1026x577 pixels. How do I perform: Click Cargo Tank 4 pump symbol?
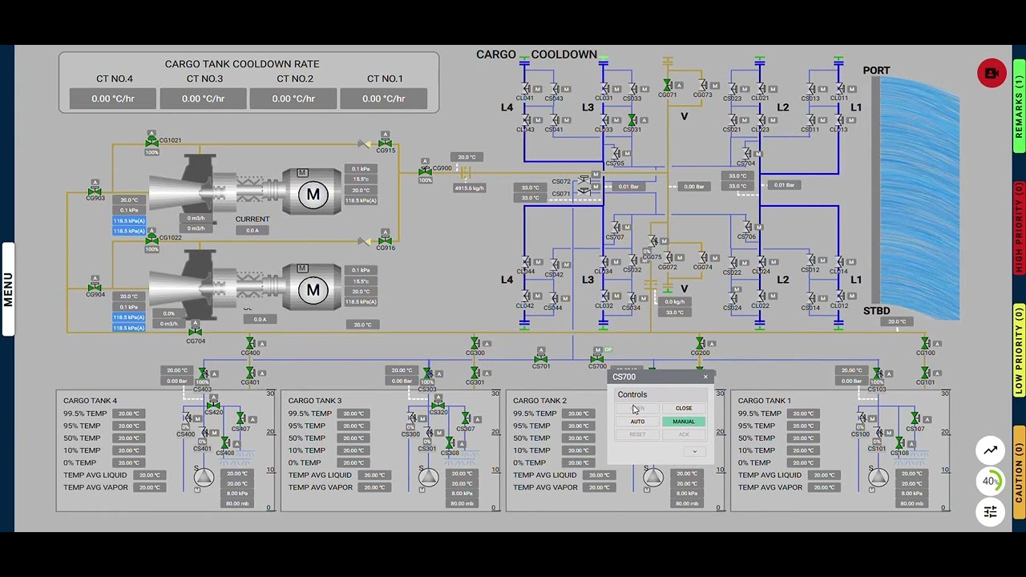204,477
